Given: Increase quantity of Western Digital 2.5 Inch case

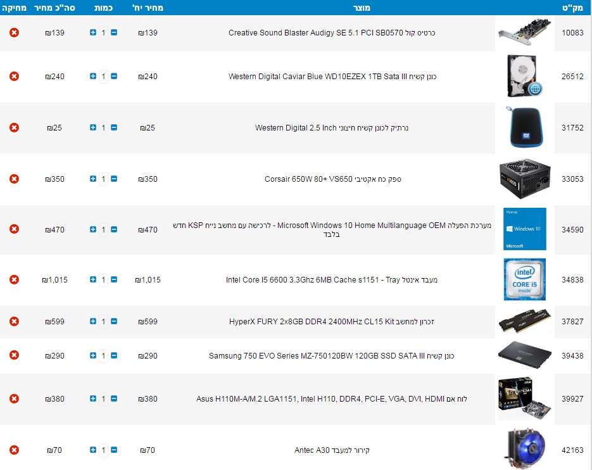Looking at the screenshot, I should pos(93,127).
